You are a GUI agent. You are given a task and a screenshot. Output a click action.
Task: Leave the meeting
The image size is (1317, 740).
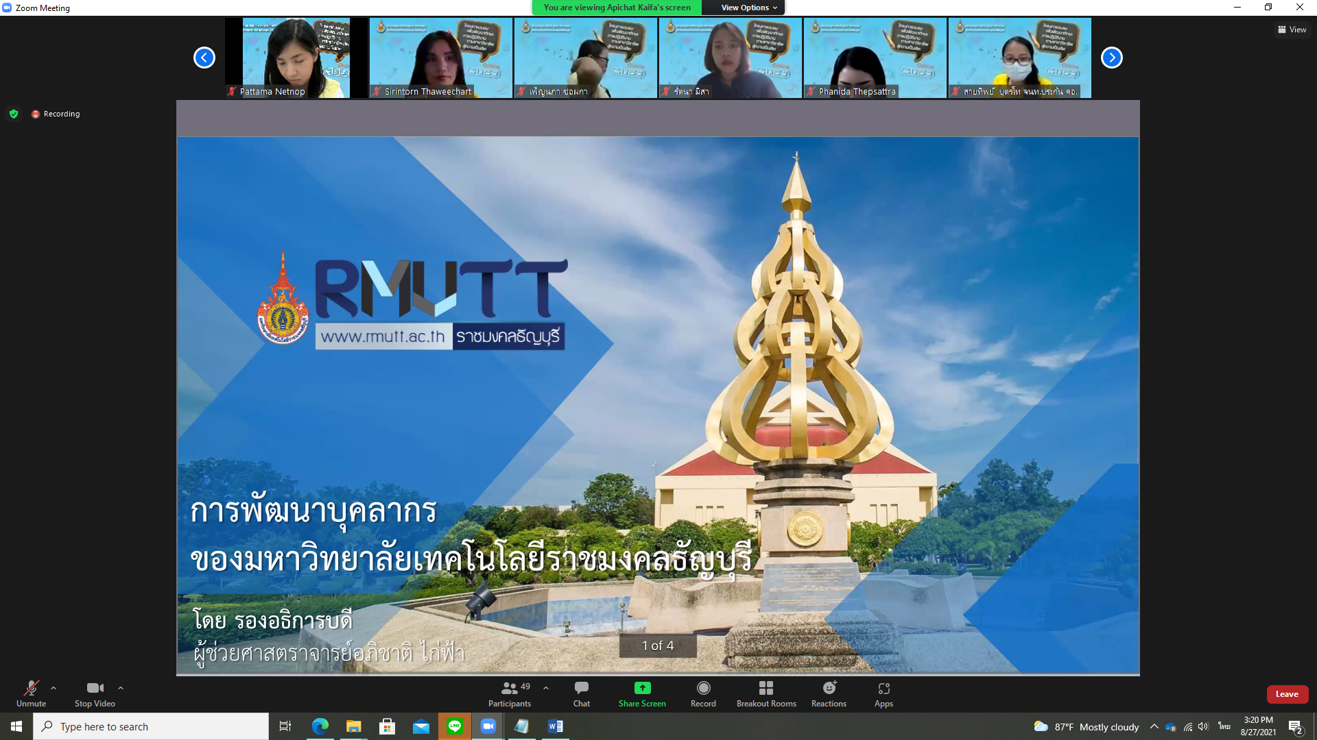pos(1287,694)
